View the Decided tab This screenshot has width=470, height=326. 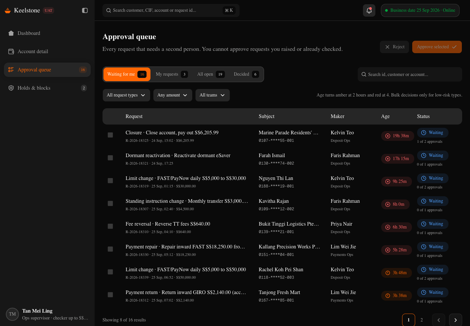pyautogui.click(x=246, y=74)
